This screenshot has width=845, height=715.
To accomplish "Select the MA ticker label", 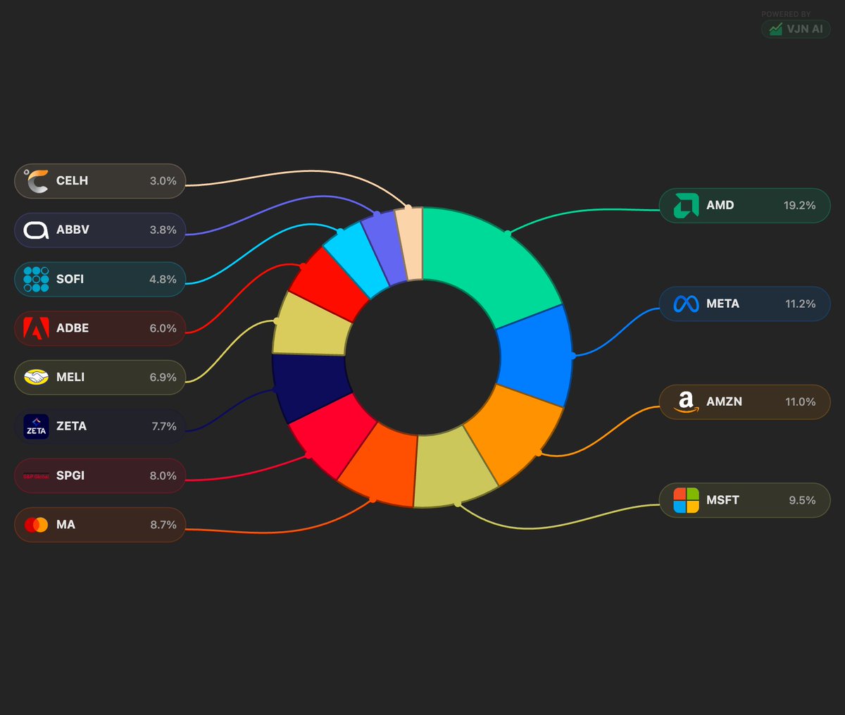I will 65,525.
